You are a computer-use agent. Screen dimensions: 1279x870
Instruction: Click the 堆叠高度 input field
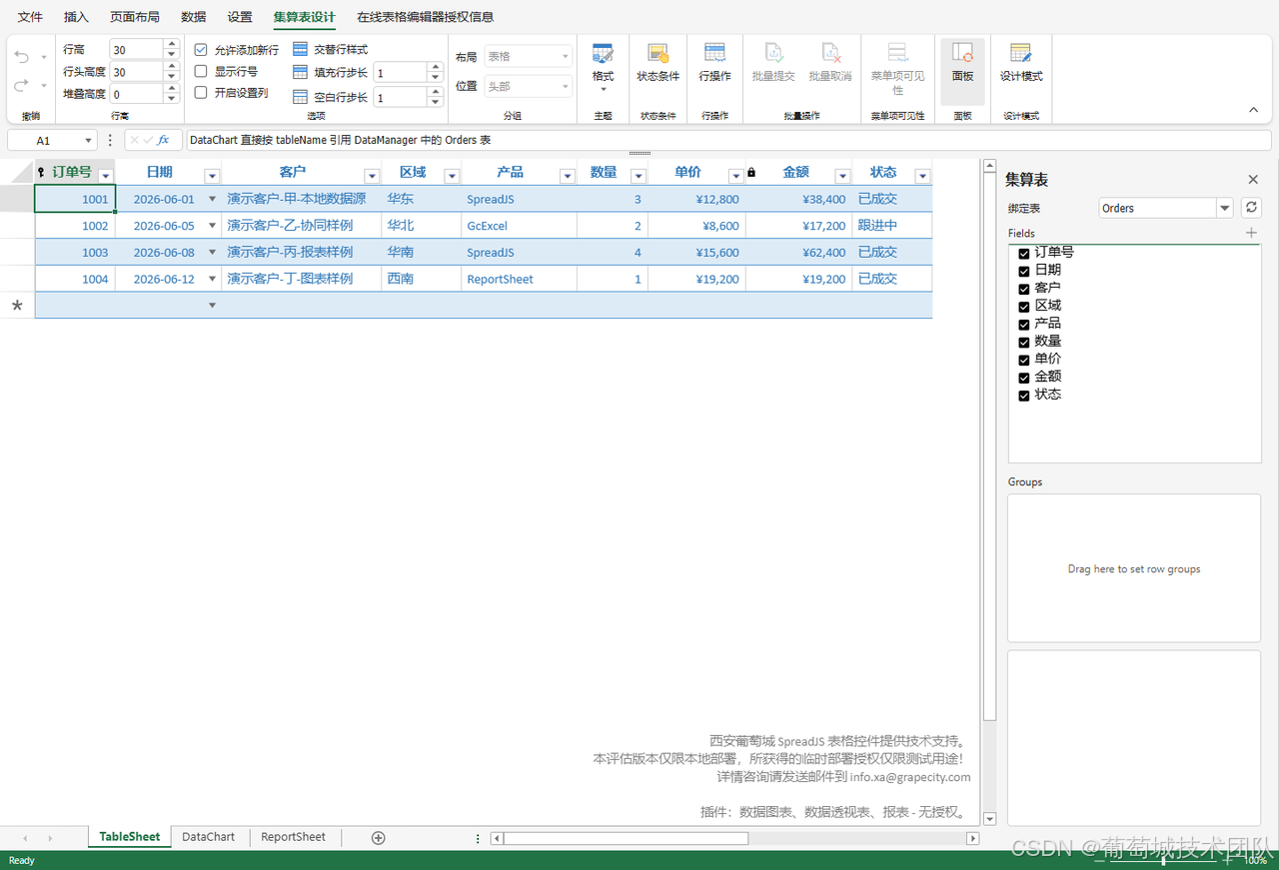point(137,94)
